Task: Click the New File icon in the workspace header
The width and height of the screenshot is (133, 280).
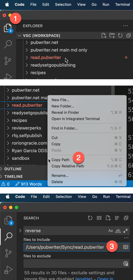Action: 104,36
